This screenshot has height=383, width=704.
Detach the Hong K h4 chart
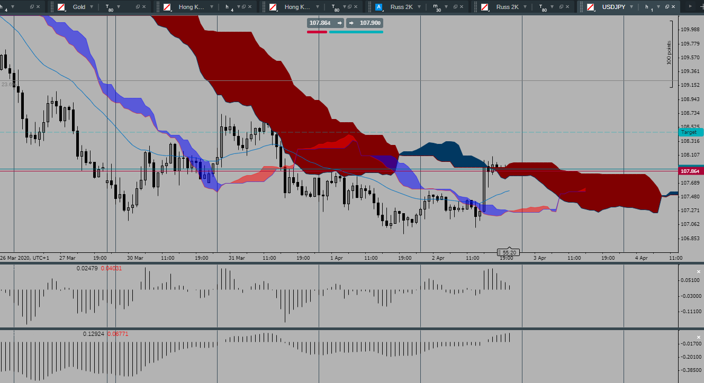[x=243, y=7]
